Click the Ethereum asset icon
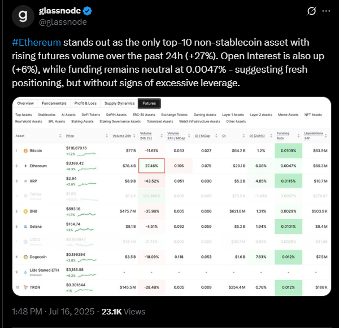The width and height of the screenshot is (339, 328). pyautogui.click(x=25, y=166)
